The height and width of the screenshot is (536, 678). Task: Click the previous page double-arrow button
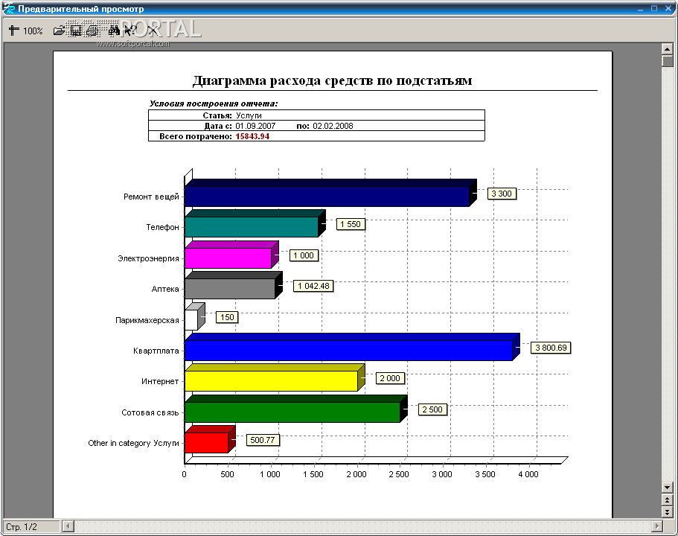(667, 500)
